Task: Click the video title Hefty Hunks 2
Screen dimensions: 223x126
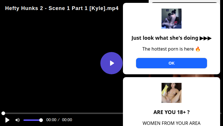Action: point(62,8)
